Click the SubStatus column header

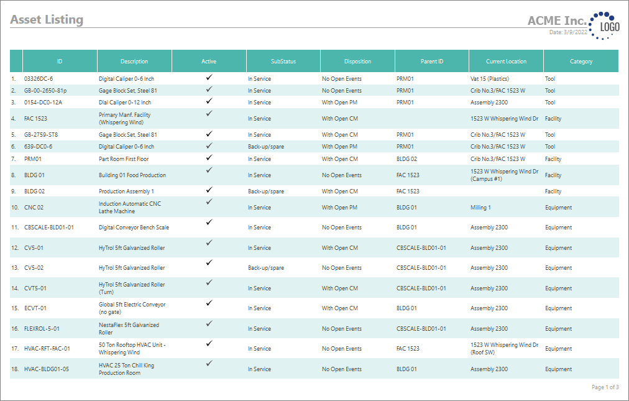tap(283, 62)
